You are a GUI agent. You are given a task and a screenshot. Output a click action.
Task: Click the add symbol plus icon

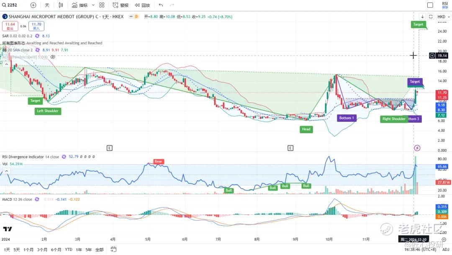(33, 5)
